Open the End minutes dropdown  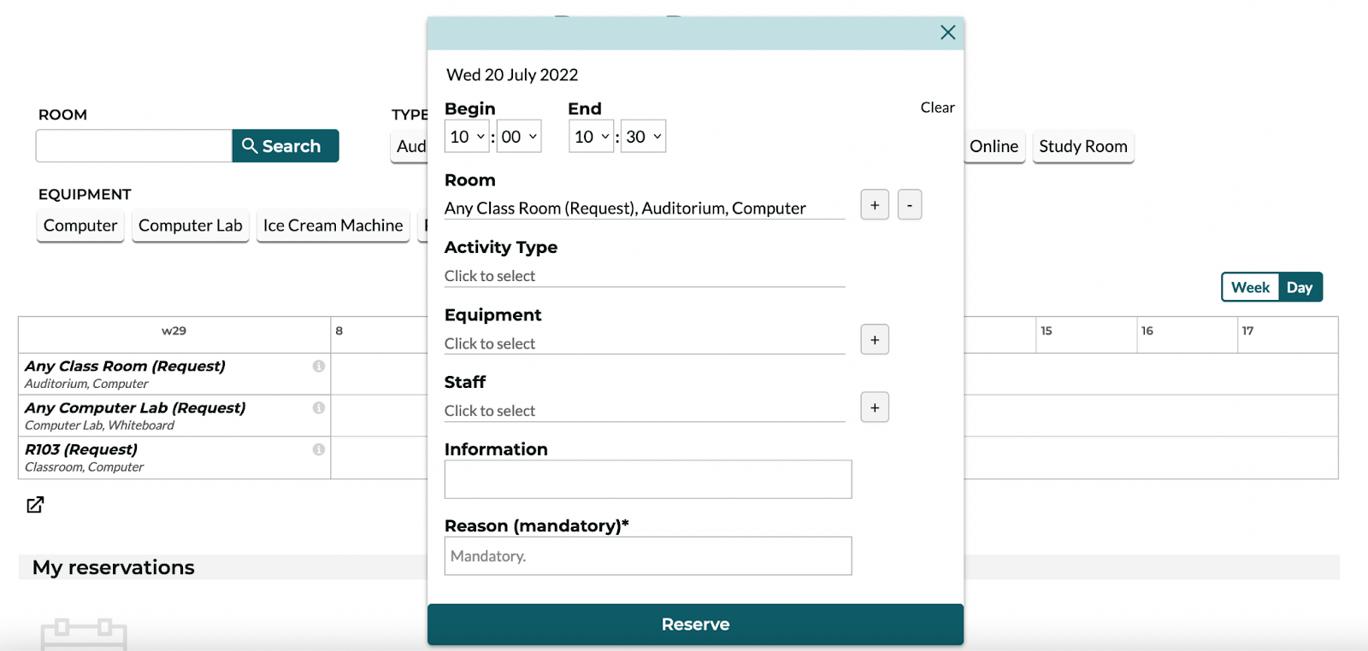(x=643, y=137)
